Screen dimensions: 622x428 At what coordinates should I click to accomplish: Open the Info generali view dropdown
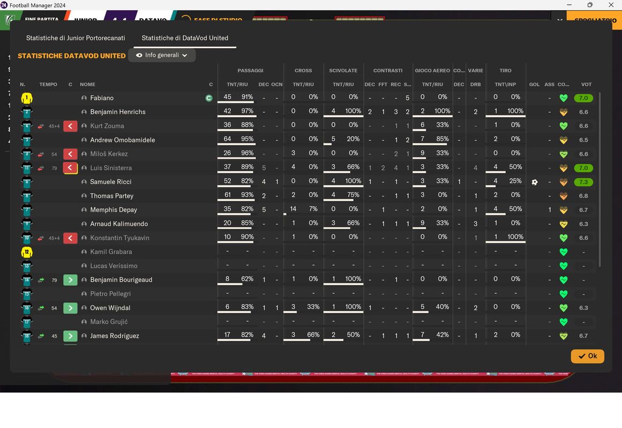click(x=162, y=55)
